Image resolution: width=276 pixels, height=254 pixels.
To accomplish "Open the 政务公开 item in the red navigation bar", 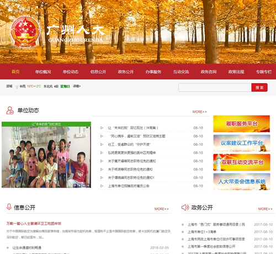I will point(126,72).
